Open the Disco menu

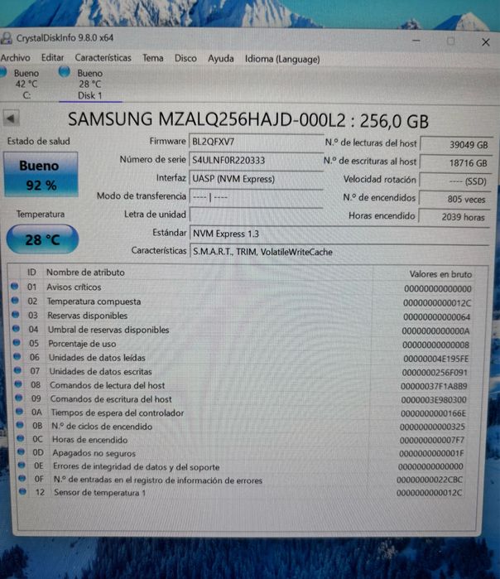(185, 58)
